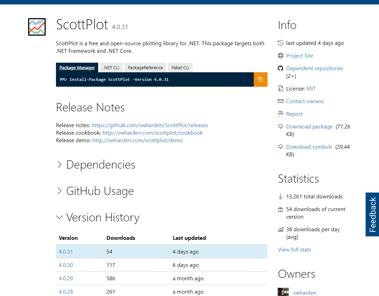The width and height of the screenshot is (379, 296).
Task: Click the globe icon next to Project Site
Action: [x=280, y=56]
